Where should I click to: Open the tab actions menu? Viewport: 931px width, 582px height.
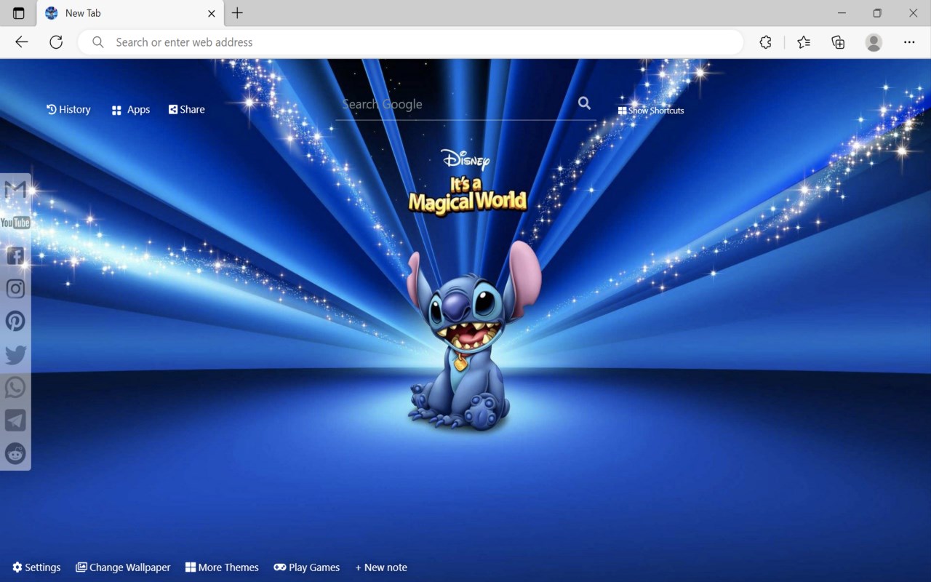[x=18, y=13]
